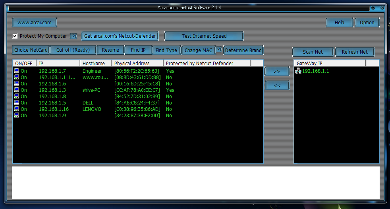Sort list by ON/OFF column header

click(x=24, y=64)
